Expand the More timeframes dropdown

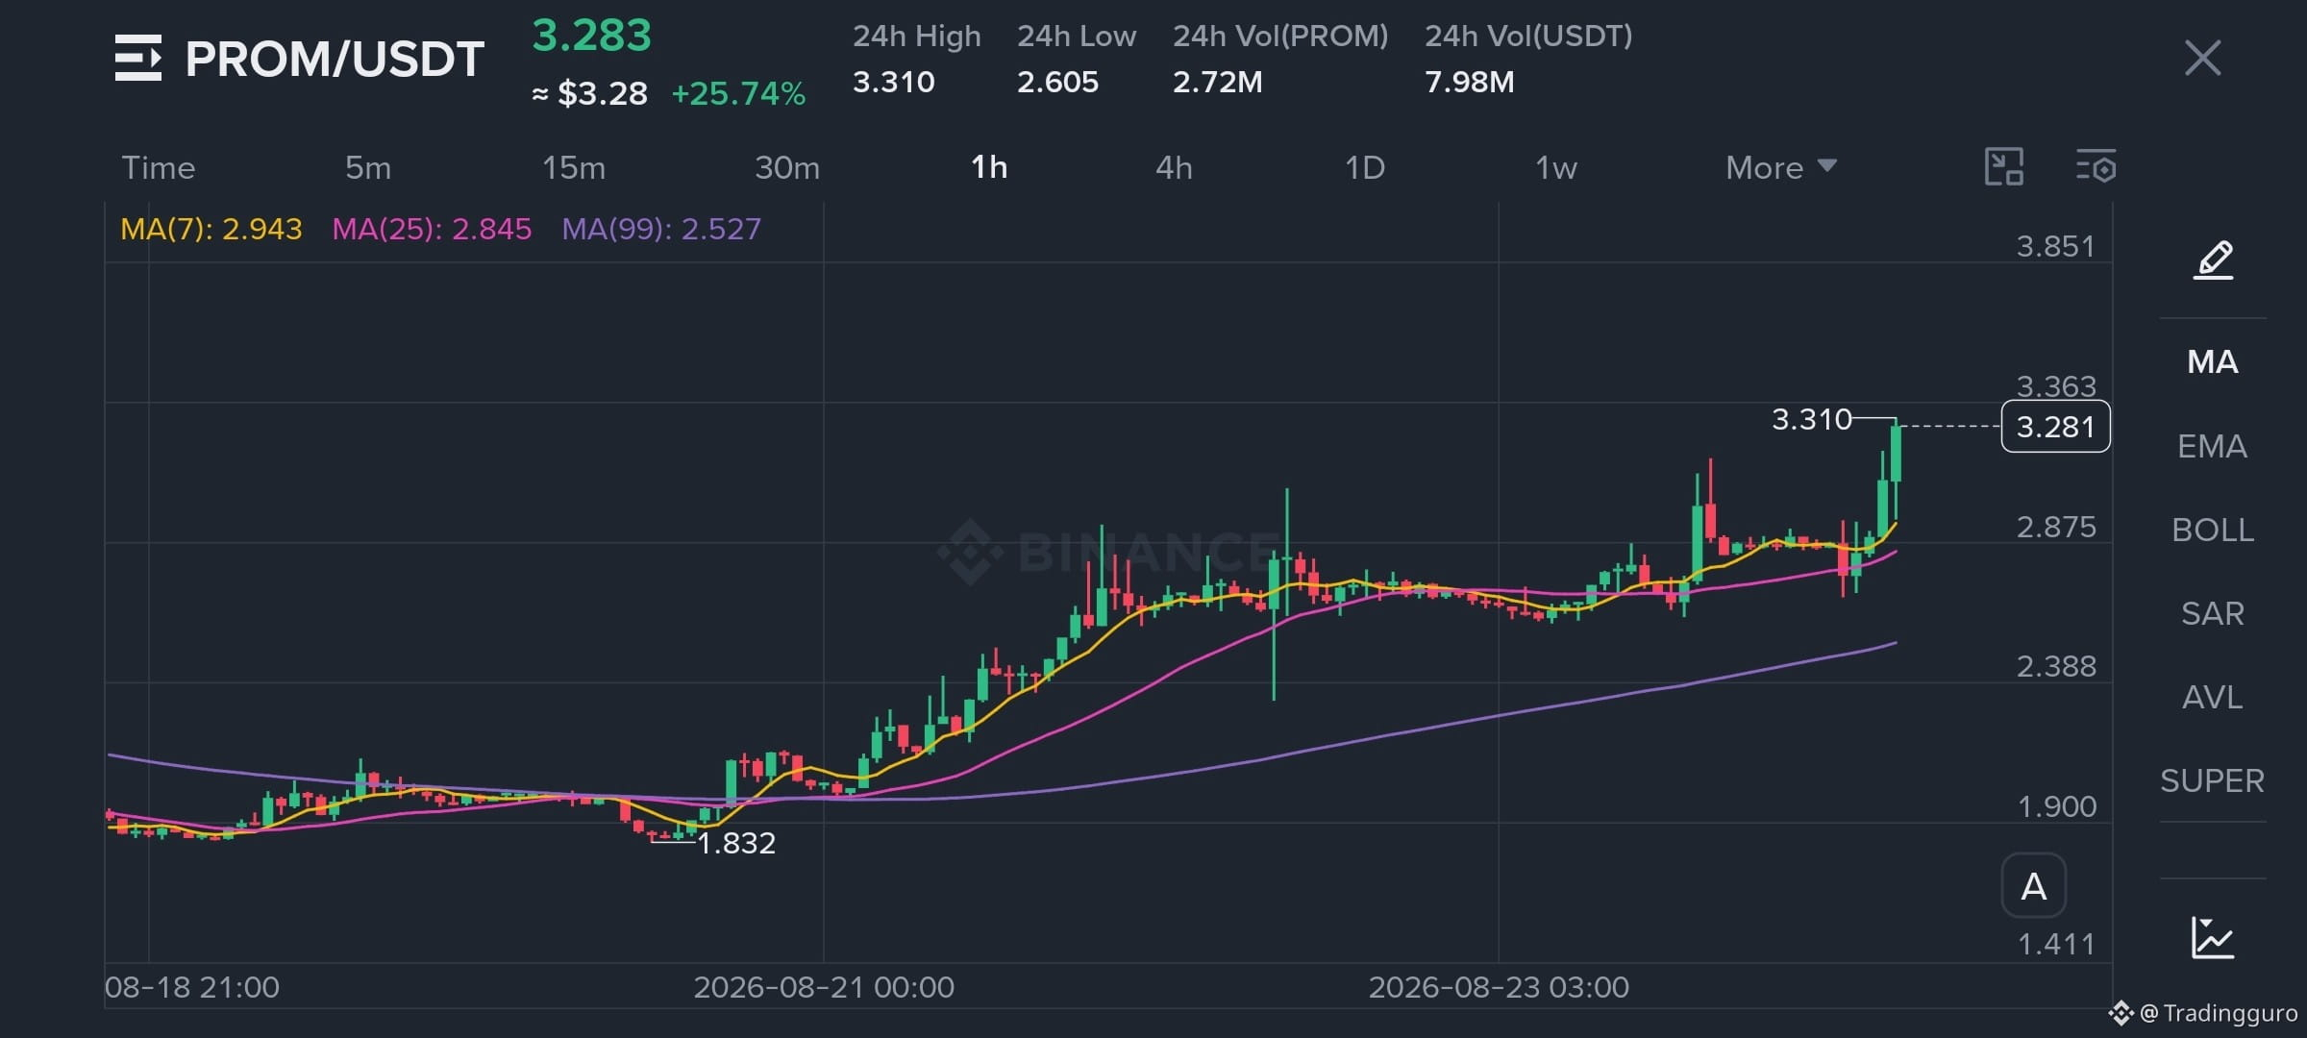[x=1781, y=168]
